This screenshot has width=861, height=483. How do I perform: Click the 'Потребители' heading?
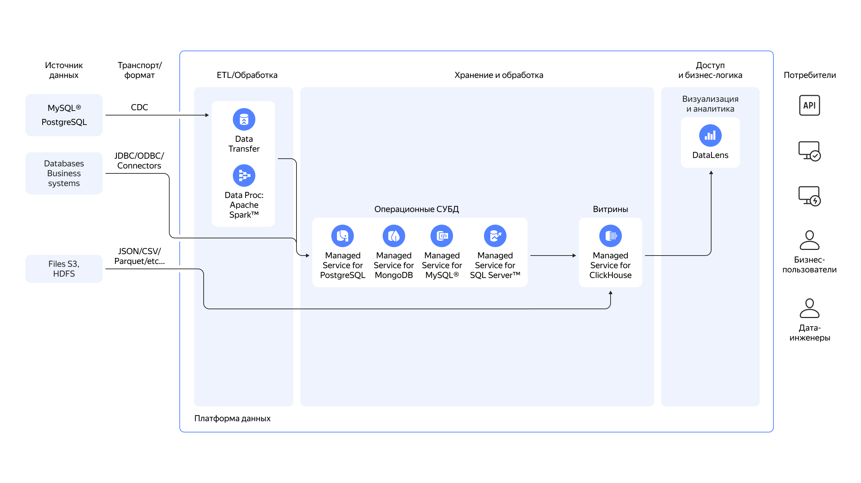810,75
